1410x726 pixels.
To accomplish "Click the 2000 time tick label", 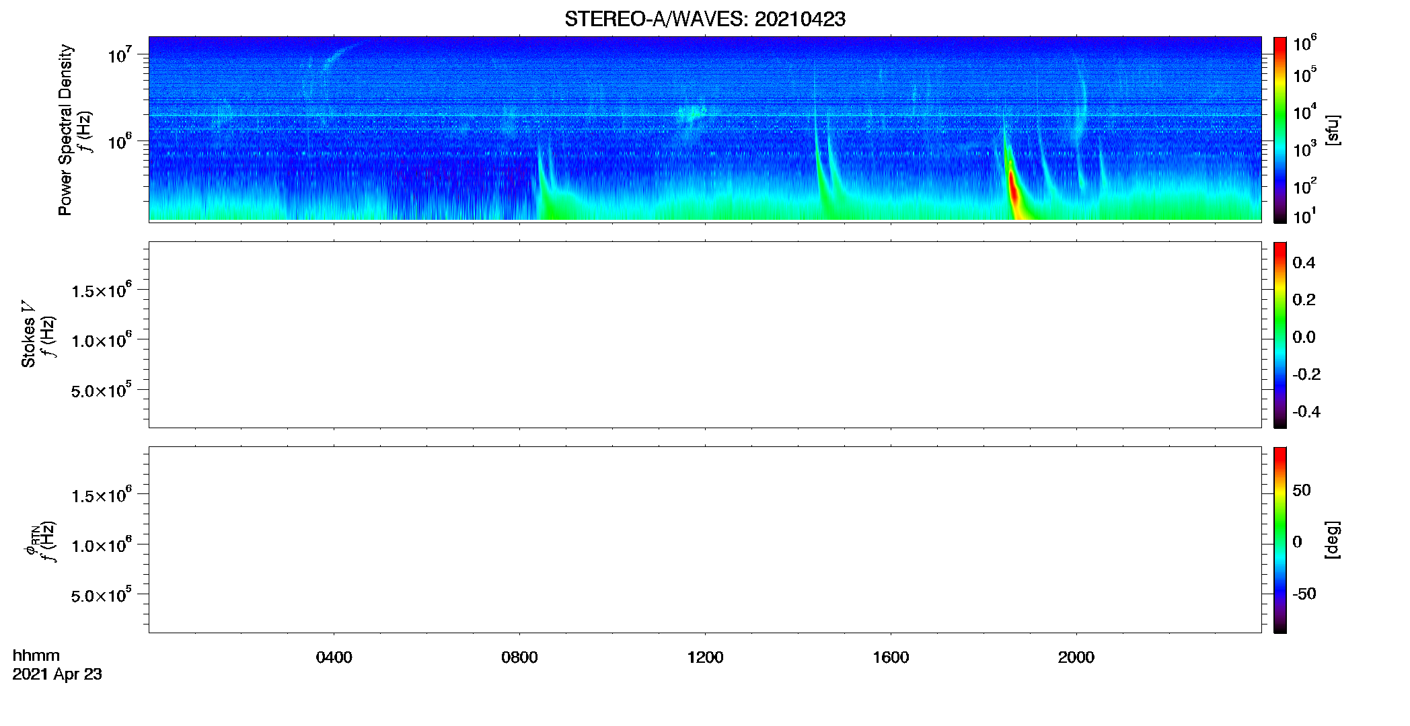I will [1076, 657].
